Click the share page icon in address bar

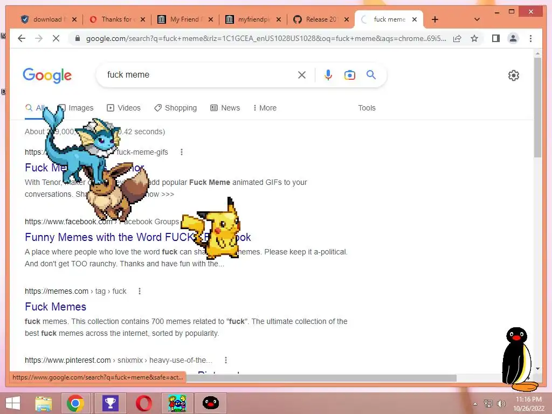tap(457, 38)
